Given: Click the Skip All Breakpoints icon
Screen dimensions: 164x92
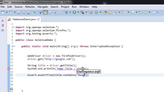Looking at the screenshot, I should pos(34,13).
